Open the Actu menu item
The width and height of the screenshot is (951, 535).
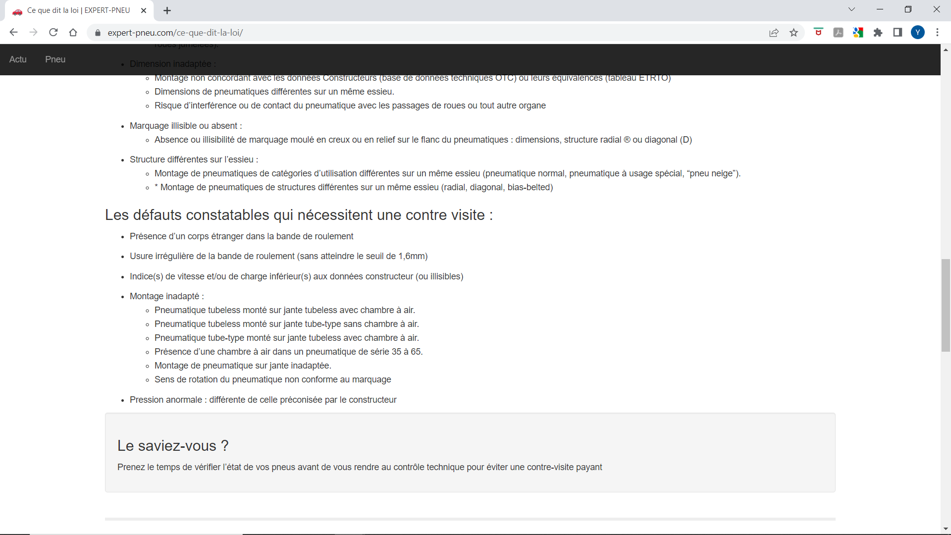(x=18, y=59)
